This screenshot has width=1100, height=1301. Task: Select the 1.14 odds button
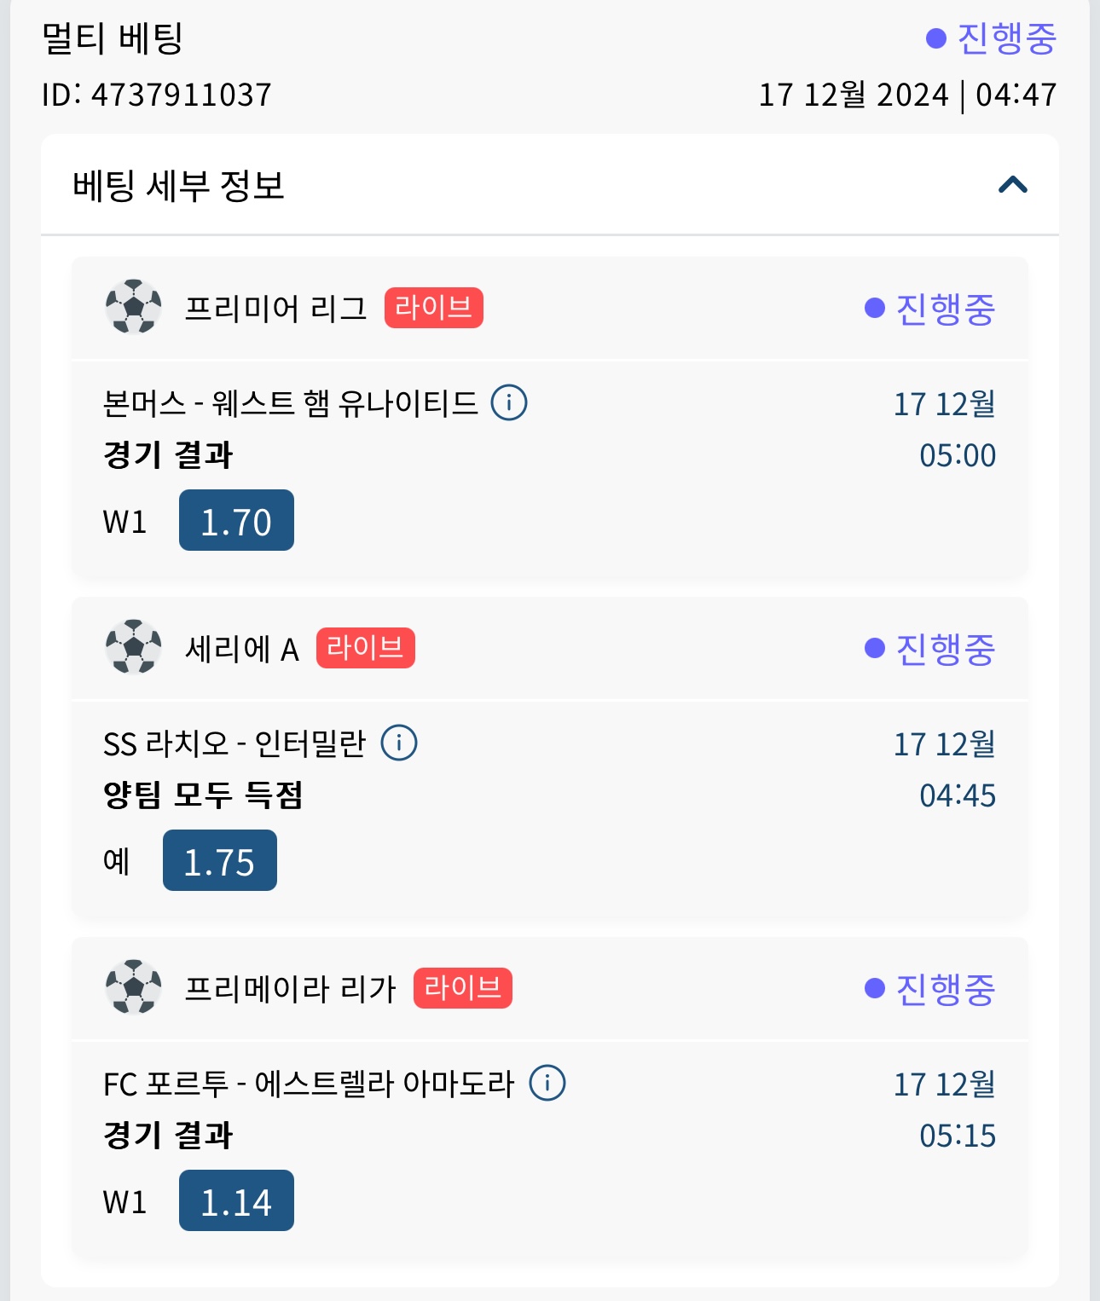click(236, 1201)
